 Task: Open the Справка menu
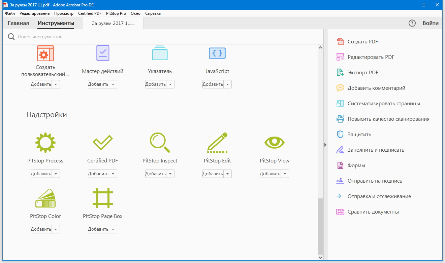click(x=153, y=13)
